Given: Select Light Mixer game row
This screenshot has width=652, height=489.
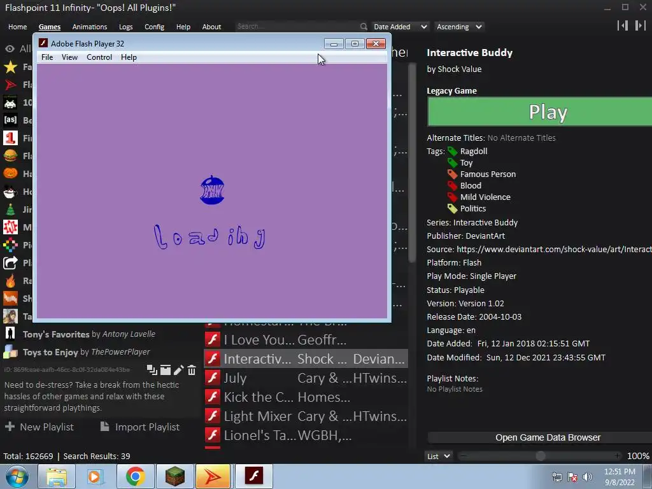Looking at the screenshot, I should pyautogui.click(x=306, y=416).
